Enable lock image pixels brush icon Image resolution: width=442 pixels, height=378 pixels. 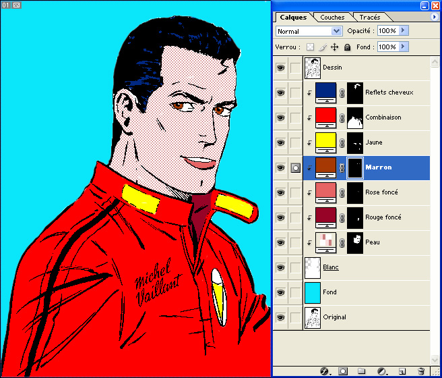tap(323, 47)
